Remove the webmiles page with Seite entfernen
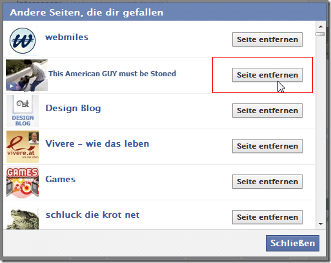Viewport: 331px width, 263px height. (x=267, y=39)
